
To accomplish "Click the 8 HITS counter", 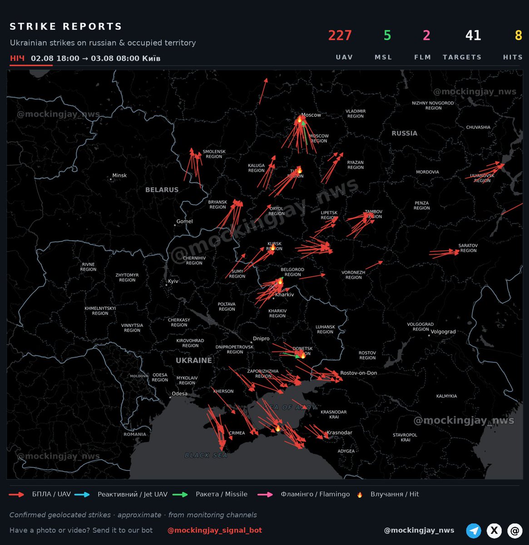I will (518, 35).
